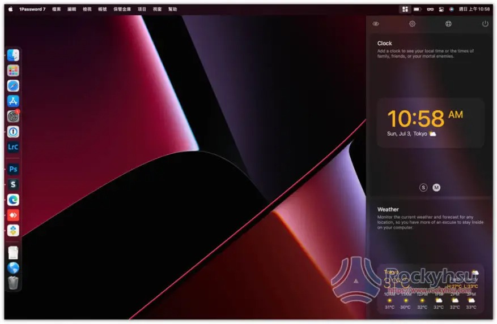Launch Photoshop from the dock
497x324 pixels.
tap(13, 169)
